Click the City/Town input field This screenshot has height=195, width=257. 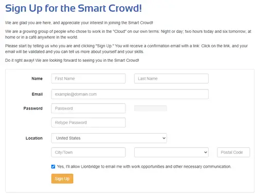point(88,152)
